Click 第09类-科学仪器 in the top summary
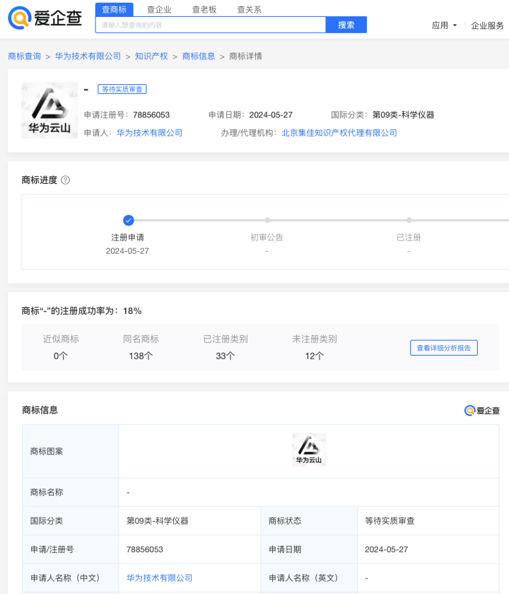Image resolution: width=509 pixels, height=594 pixels. coord(404,115)
